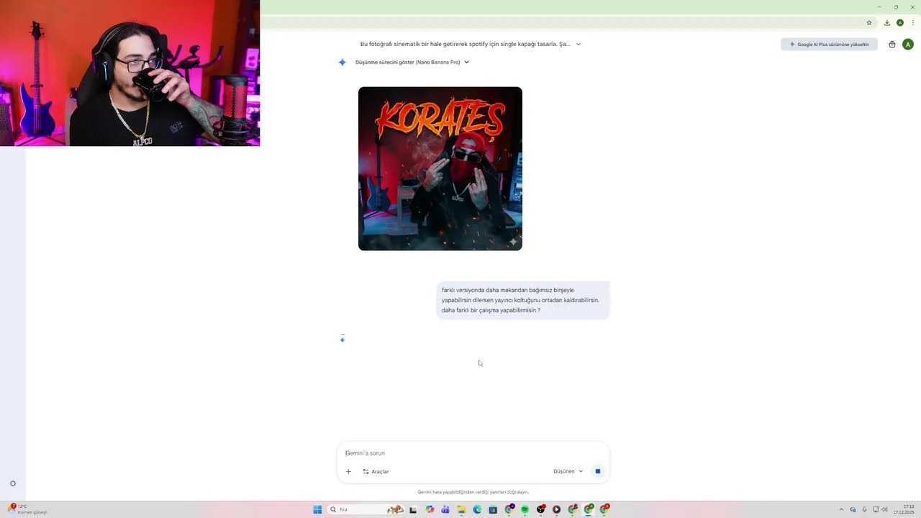This screenshot has width=921, height=518.
Task: Open the Düşünen model selector dropdown
Action: [568, 471]
